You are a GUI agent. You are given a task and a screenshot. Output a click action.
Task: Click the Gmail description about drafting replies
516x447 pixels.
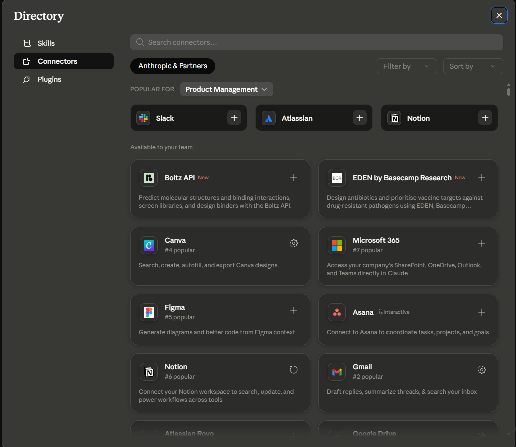pyautogui.click(x=402, y=392)
